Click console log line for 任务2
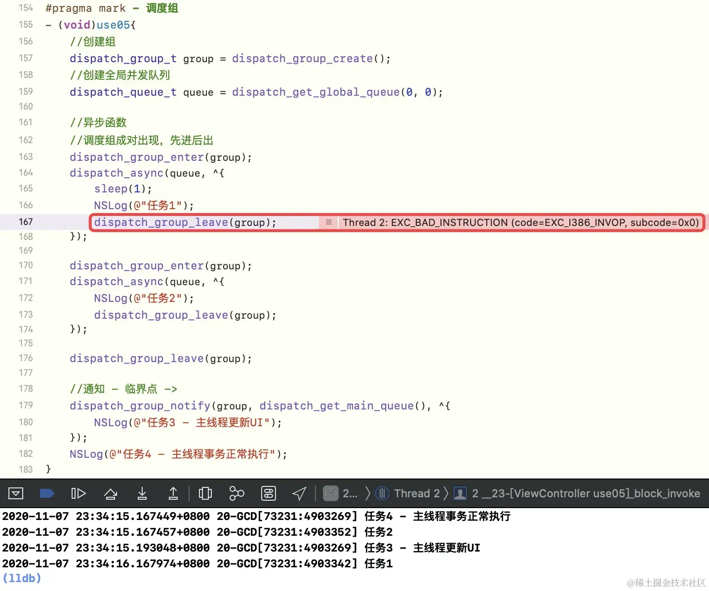Image resolution: width=709 pixels, height=591 pixels. 197,532
